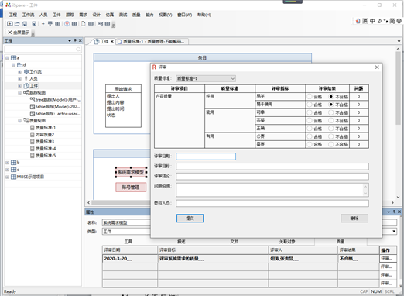The height and width of the screenshot is (296, 404).
Task: Click the red circular toolbar icon
Action: click(67, 24)
